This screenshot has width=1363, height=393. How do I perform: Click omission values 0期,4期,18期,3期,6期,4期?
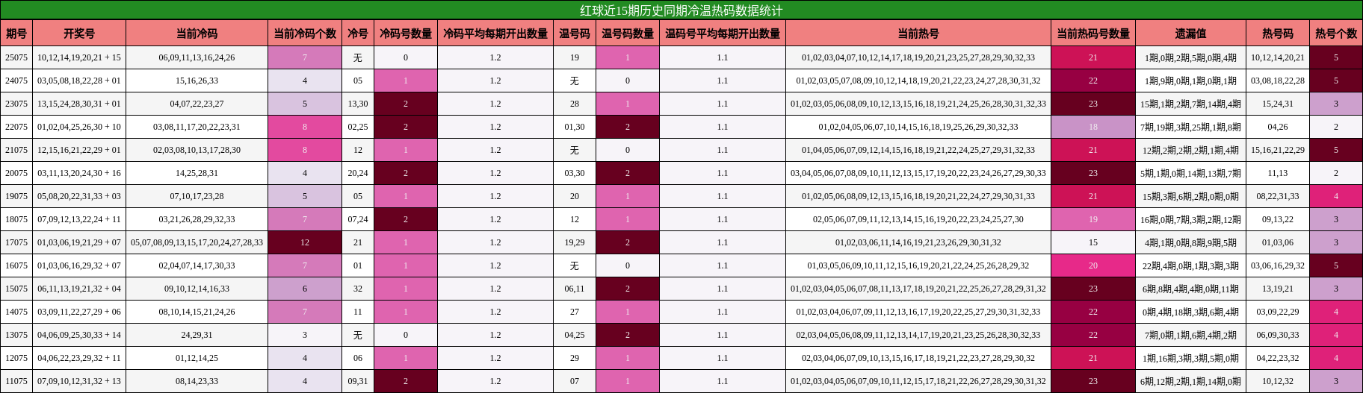pos(1190,312)
